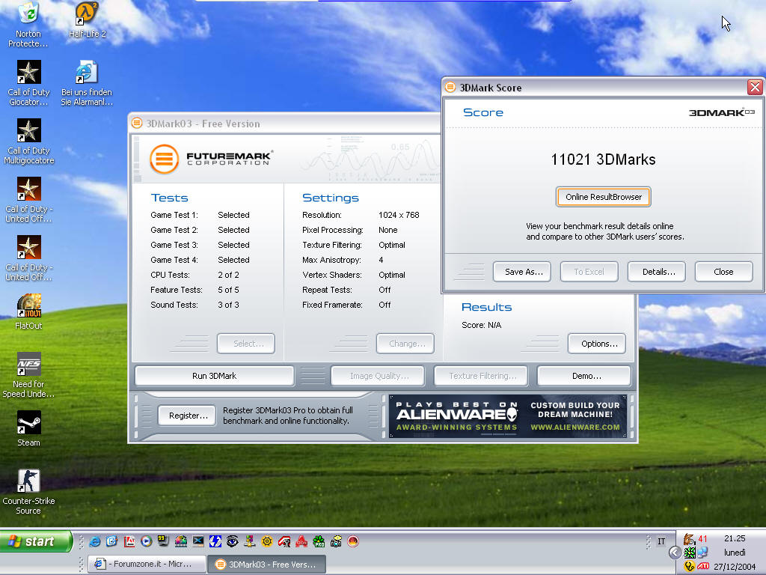
Task: Click the Register button
Action: tap(186, 416)
